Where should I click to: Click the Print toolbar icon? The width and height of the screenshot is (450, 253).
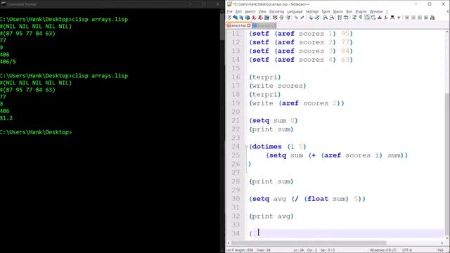pyautogui.click(x=266, y=18)
